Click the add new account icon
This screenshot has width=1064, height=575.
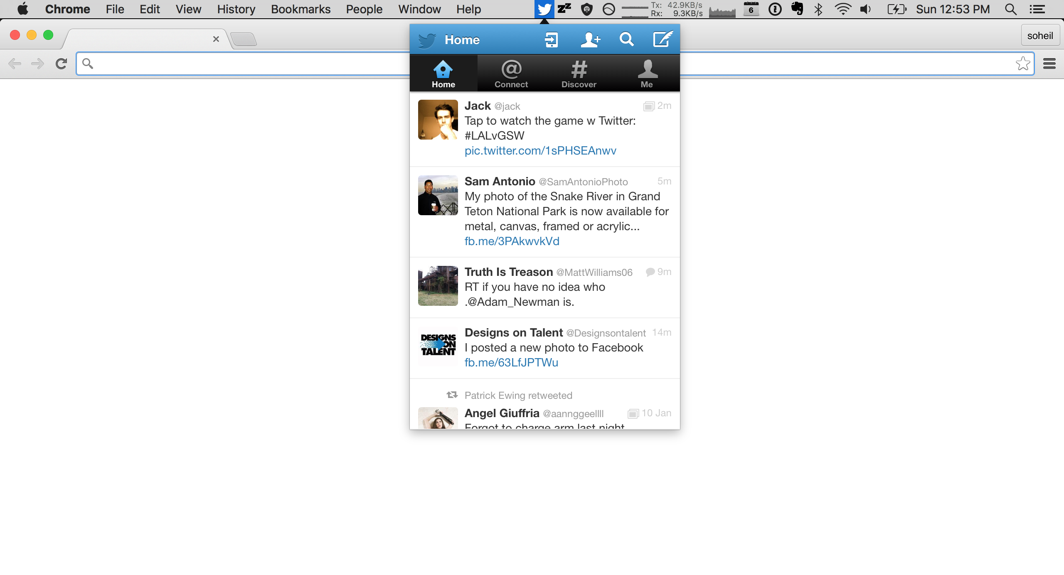click(590, 39)
